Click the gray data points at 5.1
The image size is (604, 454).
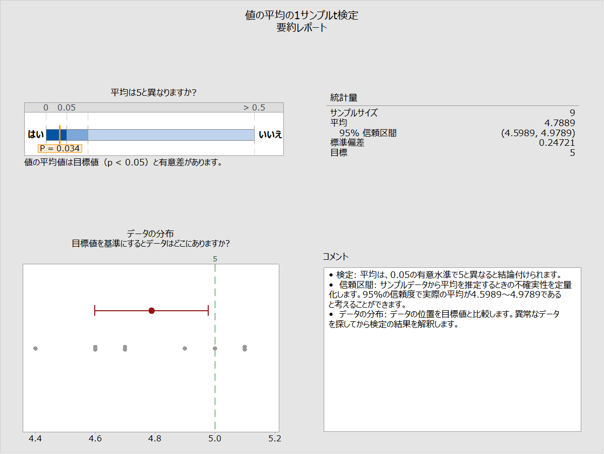tap(245, 349)
